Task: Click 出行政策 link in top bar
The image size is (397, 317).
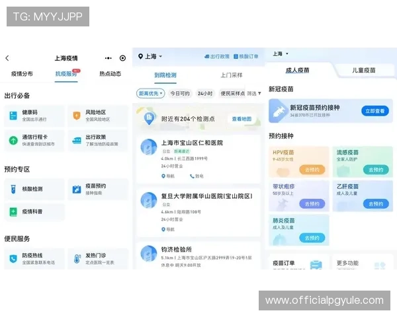Action: click(217, 56)
